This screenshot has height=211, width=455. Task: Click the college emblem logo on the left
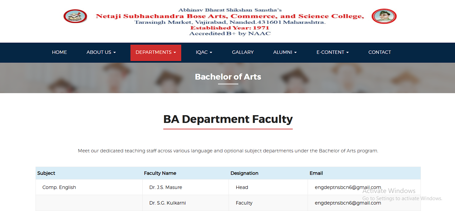[x=75, y=16]
